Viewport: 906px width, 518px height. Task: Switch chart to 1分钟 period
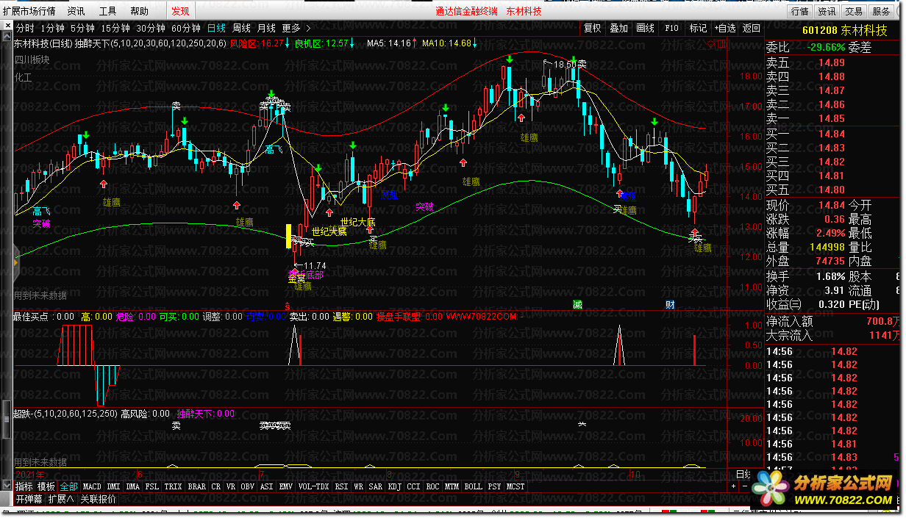click(x=53, y=29)
